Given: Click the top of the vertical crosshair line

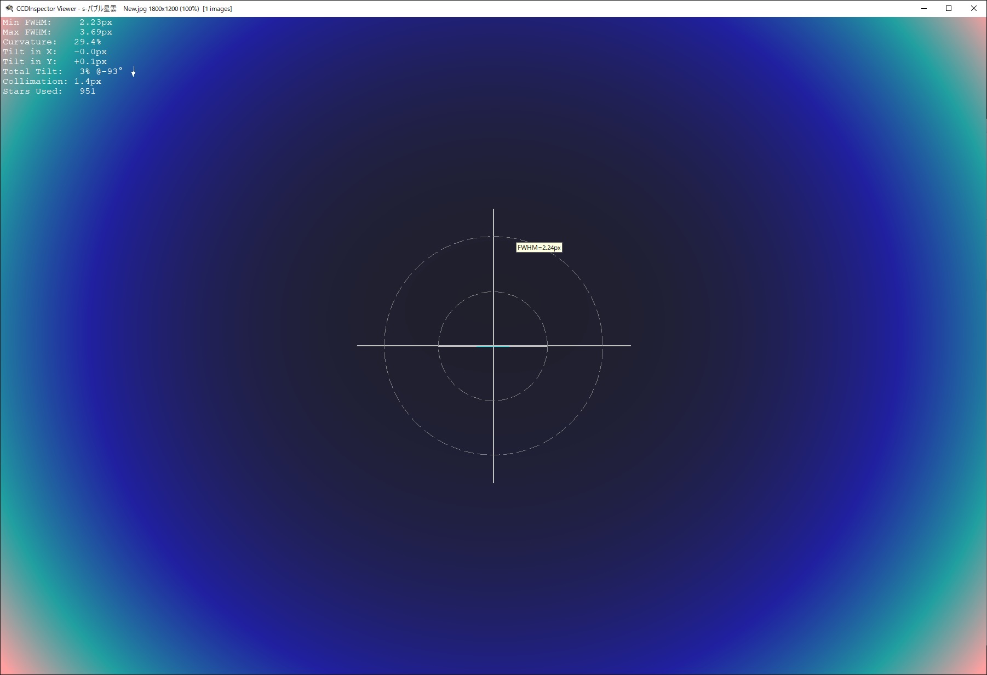Looking at the screenshot, I should [493, 210].
